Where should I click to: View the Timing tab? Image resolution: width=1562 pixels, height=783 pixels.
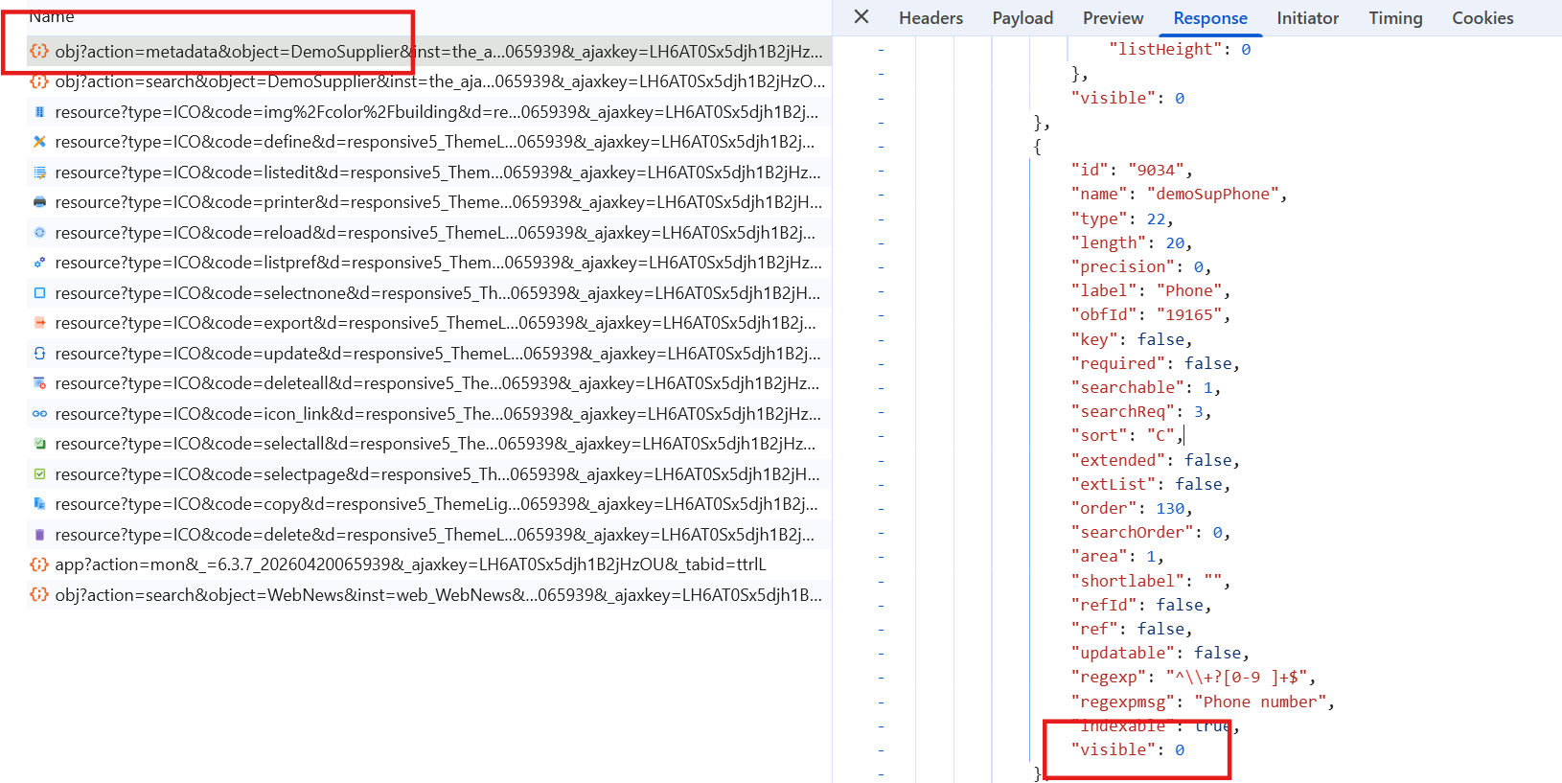point(1395,18)
